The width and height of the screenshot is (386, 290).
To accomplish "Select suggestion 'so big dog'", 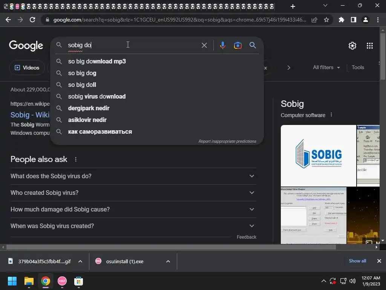I will coord(157,73).
